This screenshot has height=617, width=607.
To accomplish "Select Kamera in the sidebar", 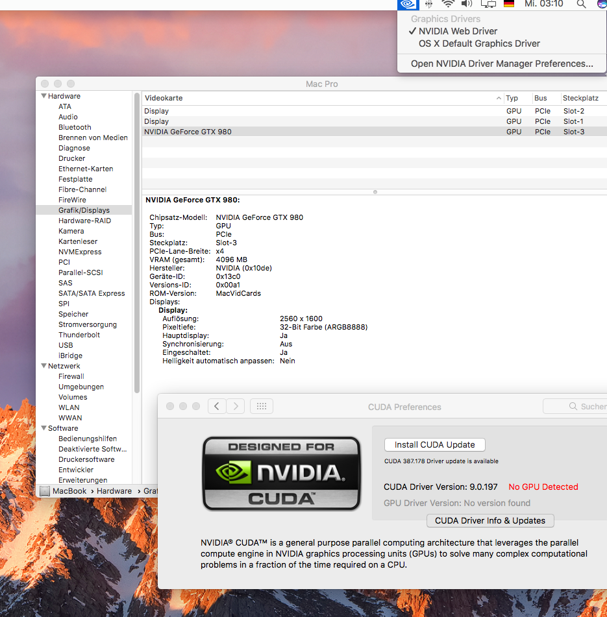I will [x=71, y=231].
